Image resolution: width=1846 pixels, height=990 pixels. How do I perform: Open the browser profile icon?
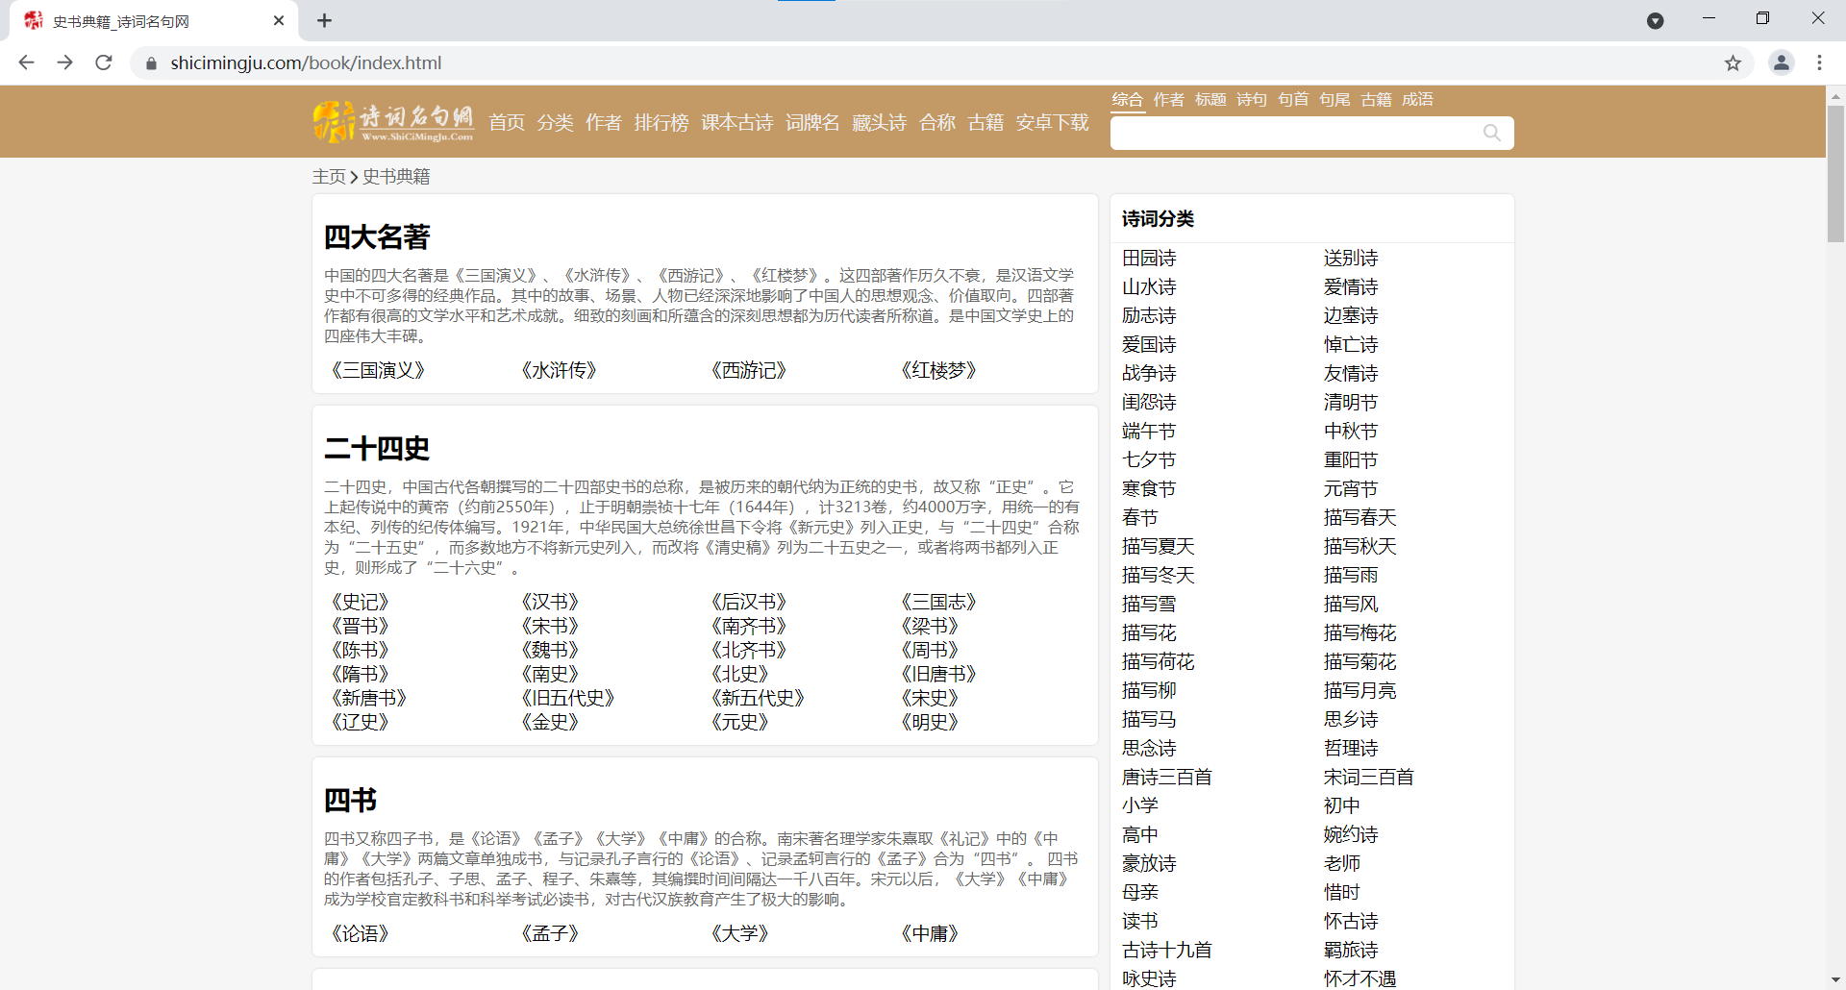click(1781, 62)
